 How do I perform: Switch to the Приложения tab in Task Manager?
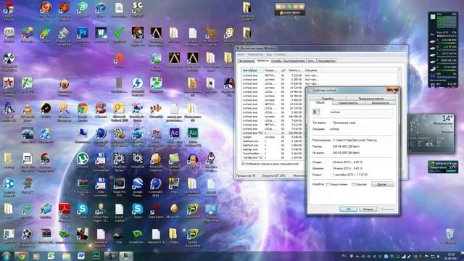tap(246, 61)
